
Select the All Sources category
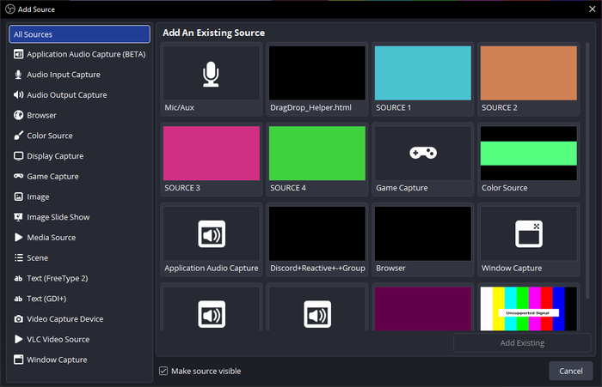coord(79,34)
